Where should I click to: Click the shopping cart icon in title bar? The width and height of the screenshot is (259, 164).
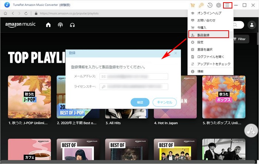click(192, 5)
